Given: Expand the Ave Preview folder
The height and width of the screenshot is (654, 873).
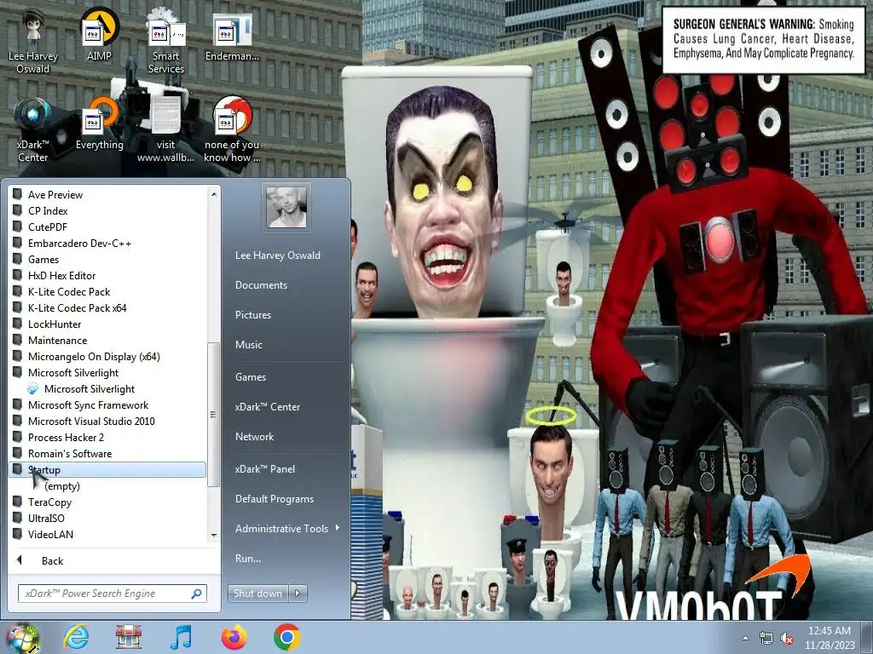Looking at the screenshot, I should 107,195.
